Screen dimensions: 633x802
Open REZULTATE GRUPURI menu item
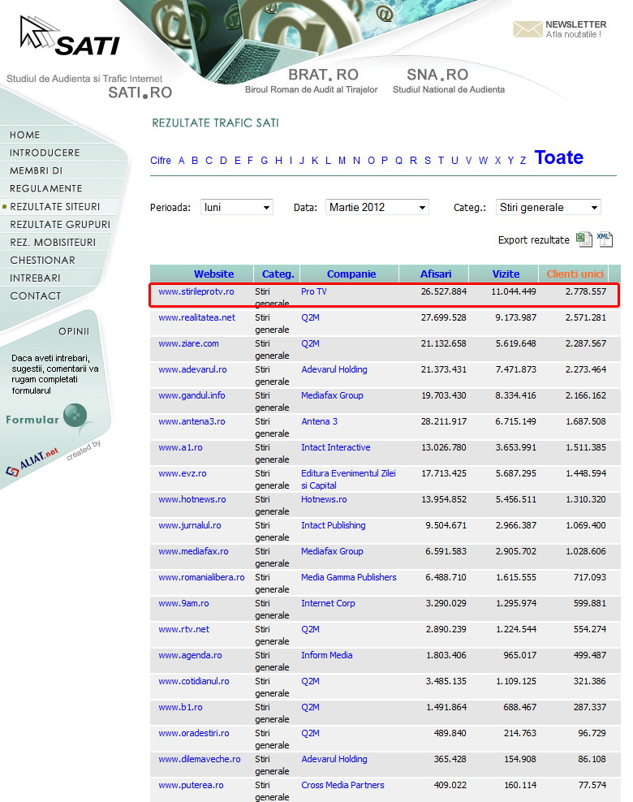60,224
